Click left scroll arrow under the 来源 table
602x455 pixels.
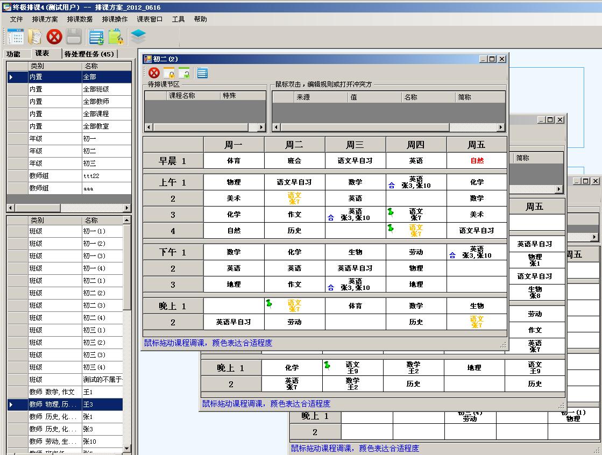click(x=275, y=127)
